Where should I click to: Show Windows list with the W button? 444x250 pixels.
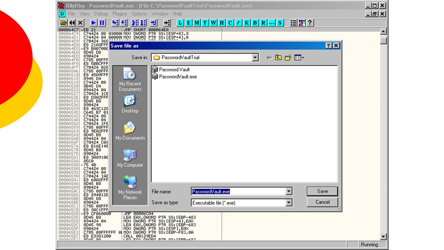pyautogui.click(x=213, y=23)
